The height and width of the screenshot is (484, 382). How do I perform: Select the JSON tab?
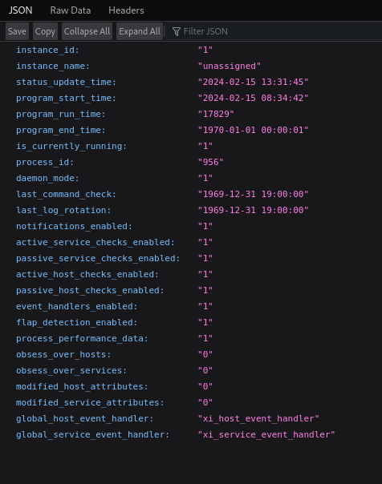pyautogui.click(x=20, y=10)
